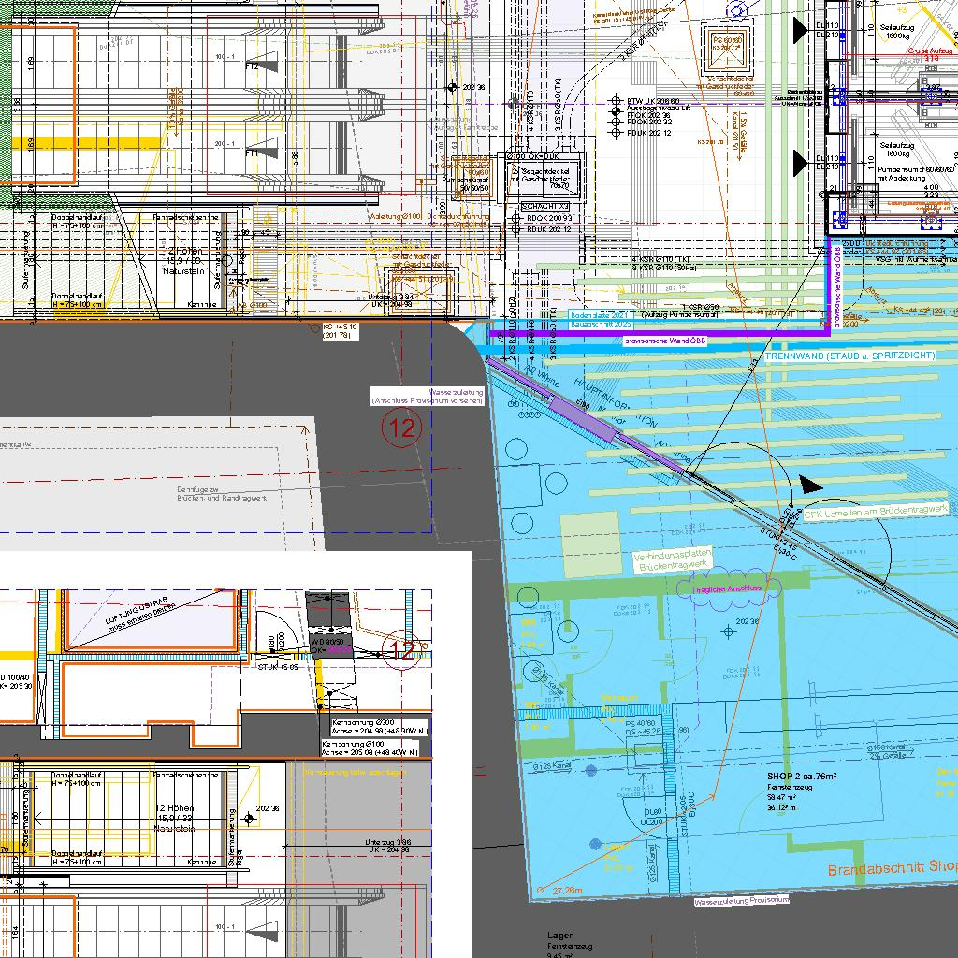Image resolution: width=958 pixels, height=958 pixels.
Task: Click the "4 KSR Ø110 (TK)" horizontal conduit label
Action: (660, 260)
